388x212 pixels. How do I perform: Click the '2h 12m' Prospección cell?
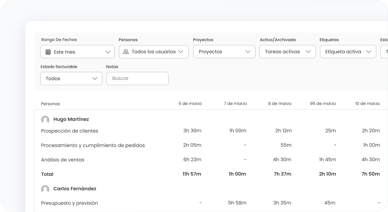tap(283, 131)
